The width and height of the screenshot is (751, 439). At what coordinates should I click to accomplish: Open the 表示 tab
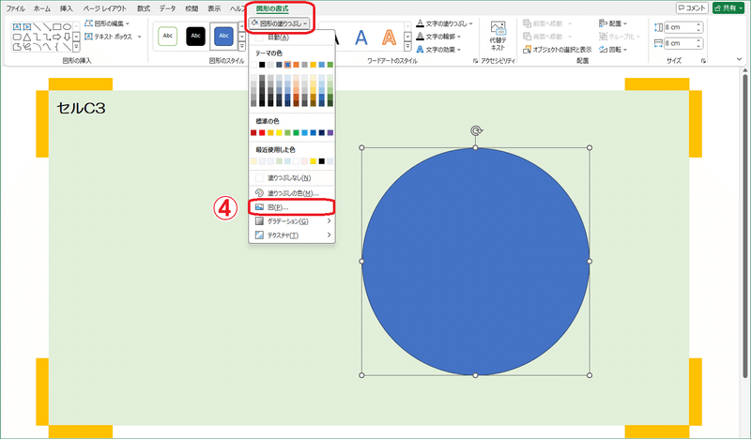tap(214, 8)
